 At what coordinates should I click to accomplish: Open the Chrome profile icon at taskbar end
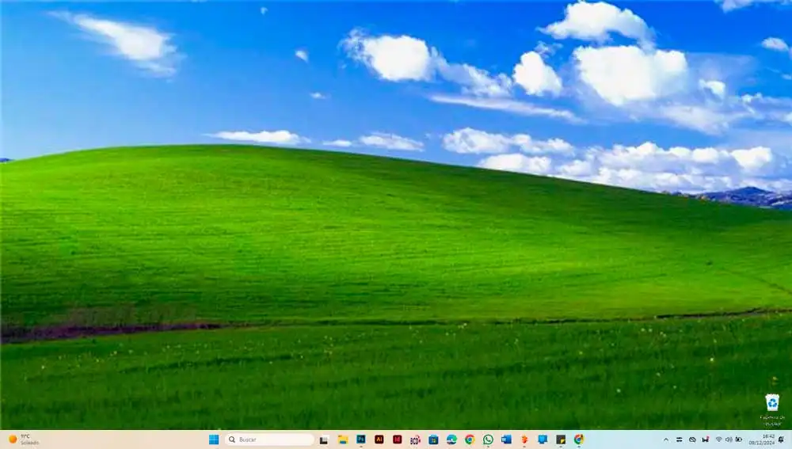pyautogui.click(x=579, y=439)
